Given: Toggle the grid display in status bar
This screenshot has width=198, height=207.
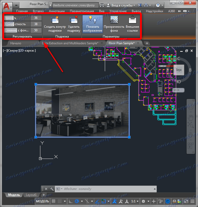Looking at the screenshot, I should click(x=54, y=201).
